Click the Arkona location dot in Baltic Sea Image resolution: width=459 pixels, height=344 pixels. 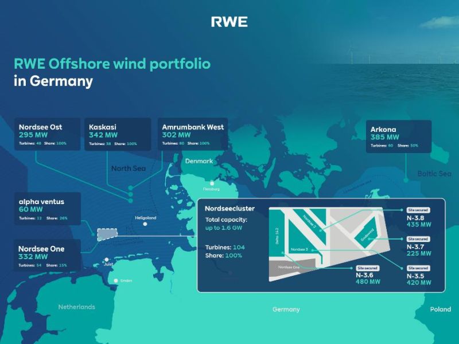[x=406, y=181]
